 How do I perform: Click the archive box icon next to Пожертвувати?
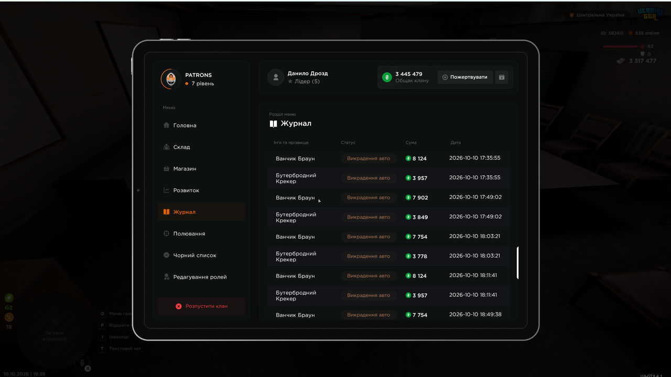point(502,77)
